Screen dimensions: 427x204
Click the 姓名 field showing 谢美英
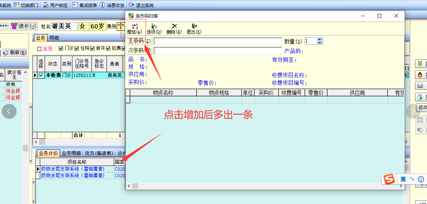(64, 26)
